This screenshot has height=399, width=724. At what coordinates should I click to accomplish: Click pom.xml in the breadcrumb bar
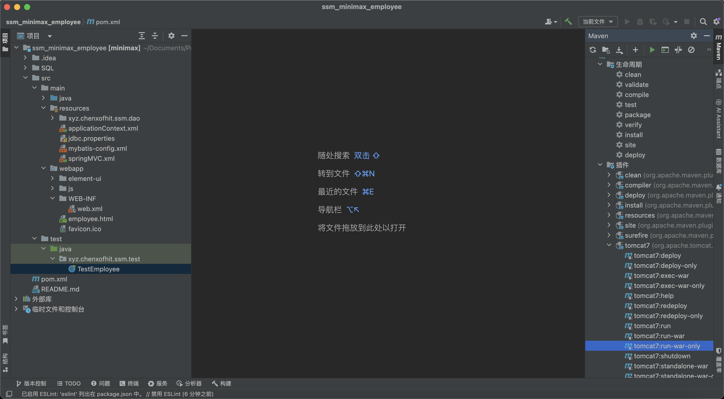point(108,22)
